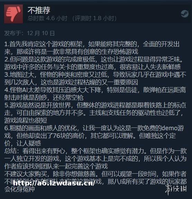The height and width of the screenshot is (199, 192).
Task: Click review point 5 about 开放世界
Action: (95, 105)
